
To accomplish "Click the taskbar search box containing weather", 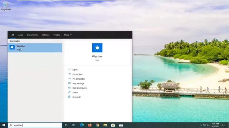I will point(35,125).
